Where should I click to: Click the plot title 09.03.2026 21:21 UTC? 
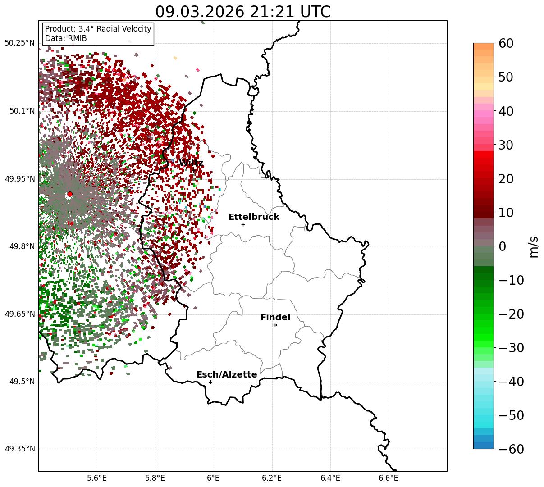pyautogui.click(x=243, y=11)
